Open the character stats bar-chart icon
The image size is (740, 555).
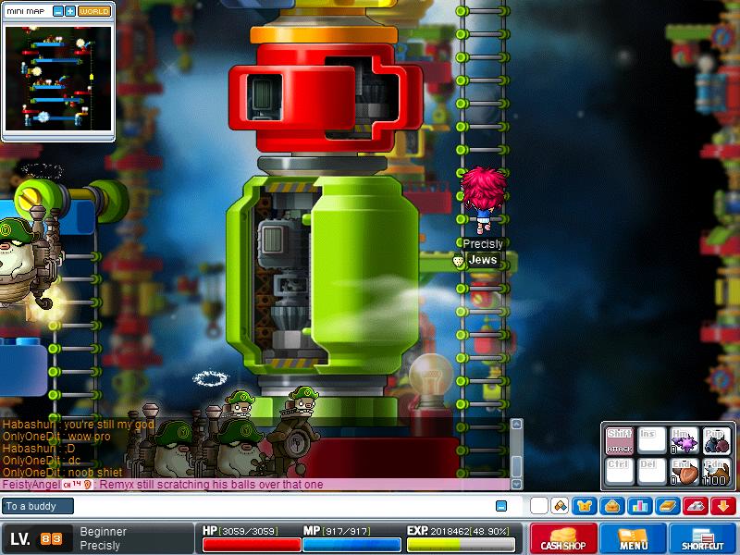pos(640,506)
